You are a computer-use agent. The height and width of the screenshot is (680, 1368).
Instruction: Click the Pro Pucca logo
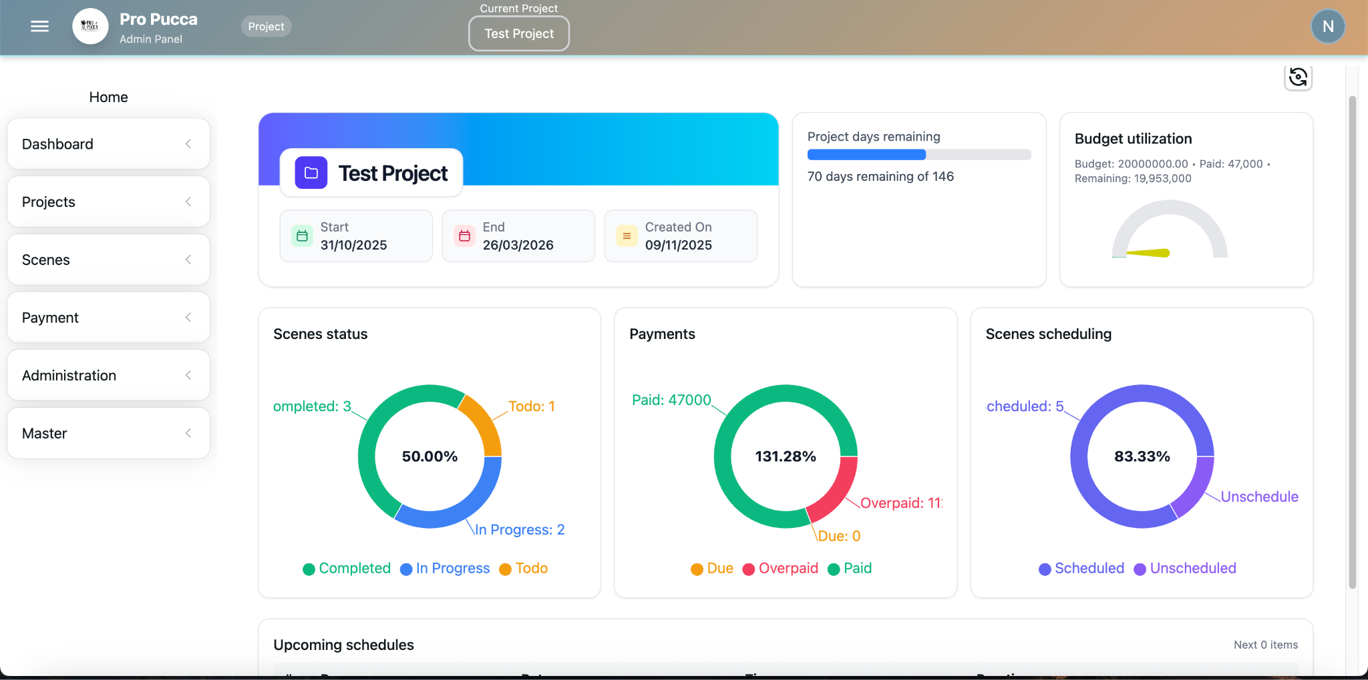click(x=90, y=27)
